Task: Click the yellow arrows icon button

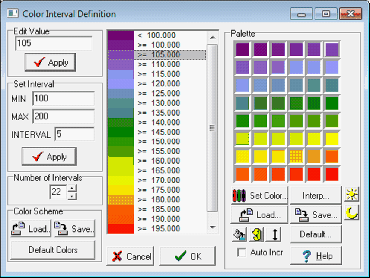Action: [x=256, y=234]
